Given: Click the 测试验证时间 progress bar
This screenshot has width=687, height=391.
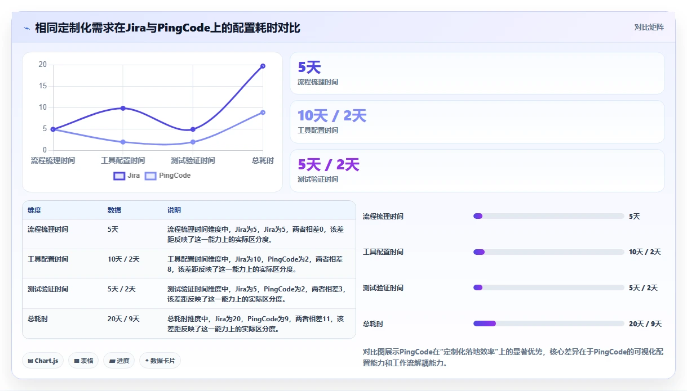Looking at the screenshot, I should (549, 287).
